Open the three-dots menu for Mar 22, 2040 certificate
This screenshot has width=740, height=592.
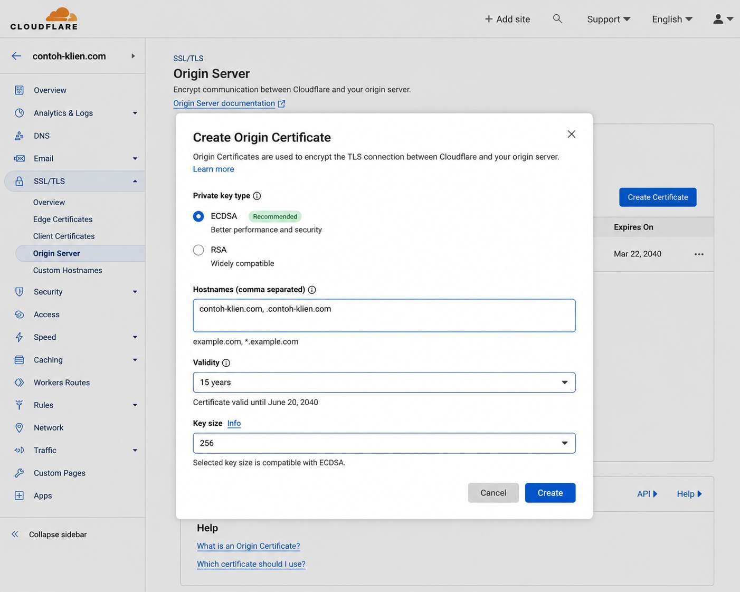[x=699, y=254]
